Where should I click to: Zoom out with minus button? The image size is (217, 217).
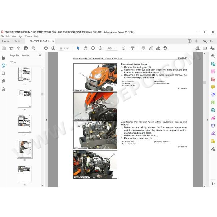pyautogui.click(x=93, y=48)
